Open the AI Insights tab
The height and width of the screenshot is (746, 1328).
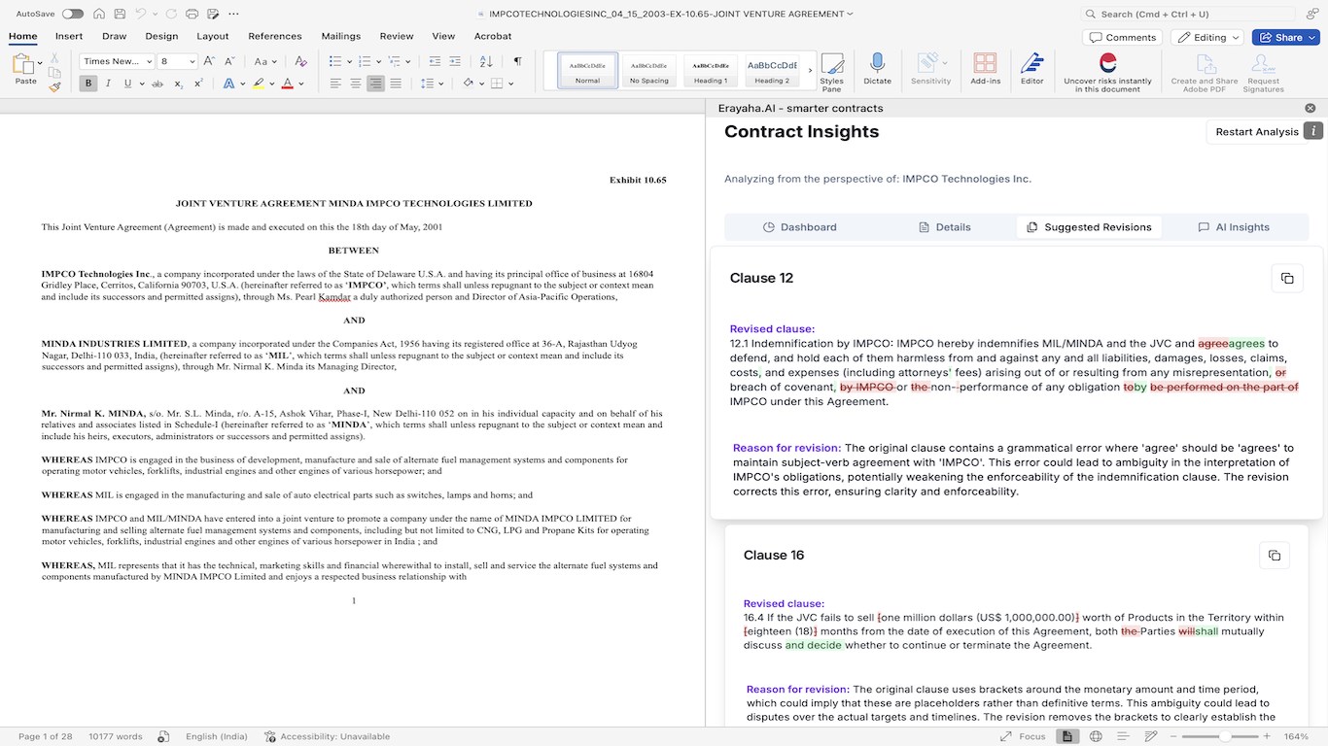tap(1234, 227)
